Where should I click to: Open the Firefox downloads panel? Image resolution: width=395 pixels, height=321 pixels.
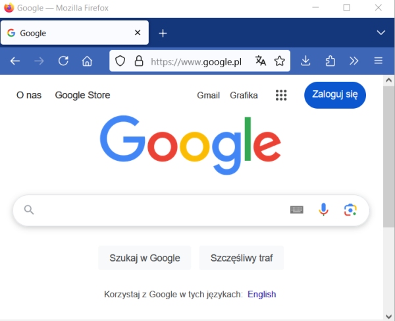[305, 61]
